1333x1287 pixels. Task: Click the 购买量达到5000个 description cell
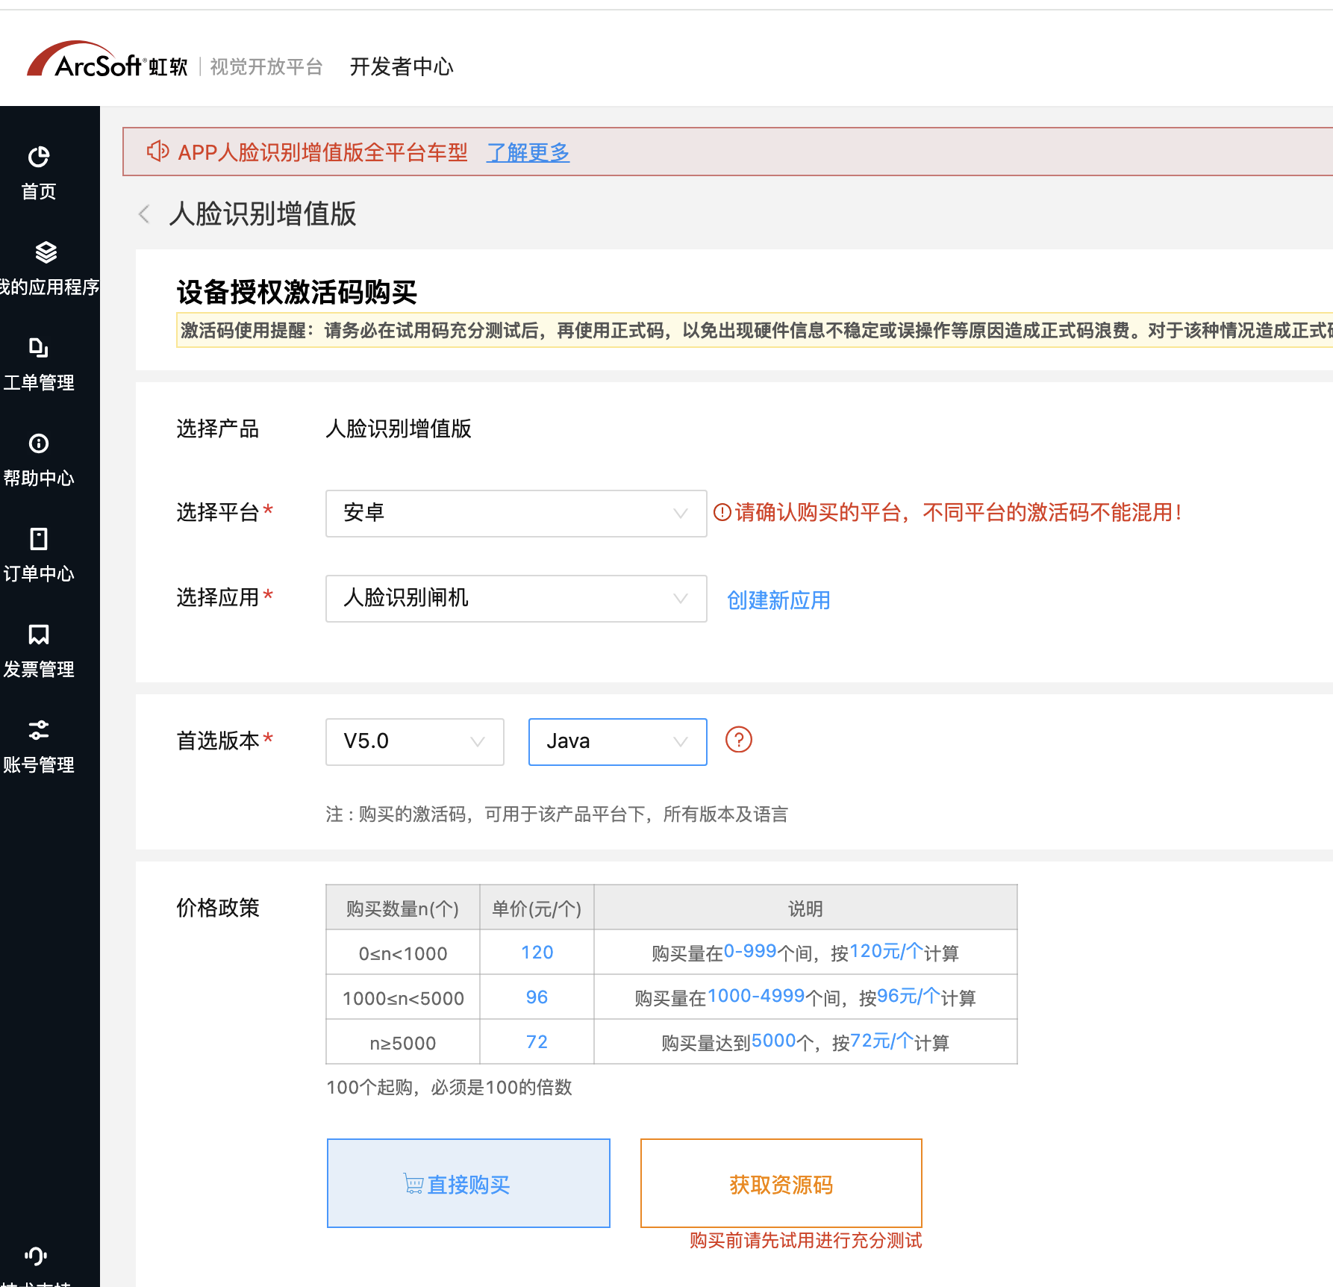[806, 1042]
